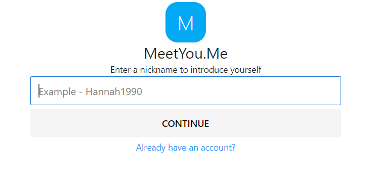
Task: Click the blue account link below CONTINUE
Action: (186, 148)
